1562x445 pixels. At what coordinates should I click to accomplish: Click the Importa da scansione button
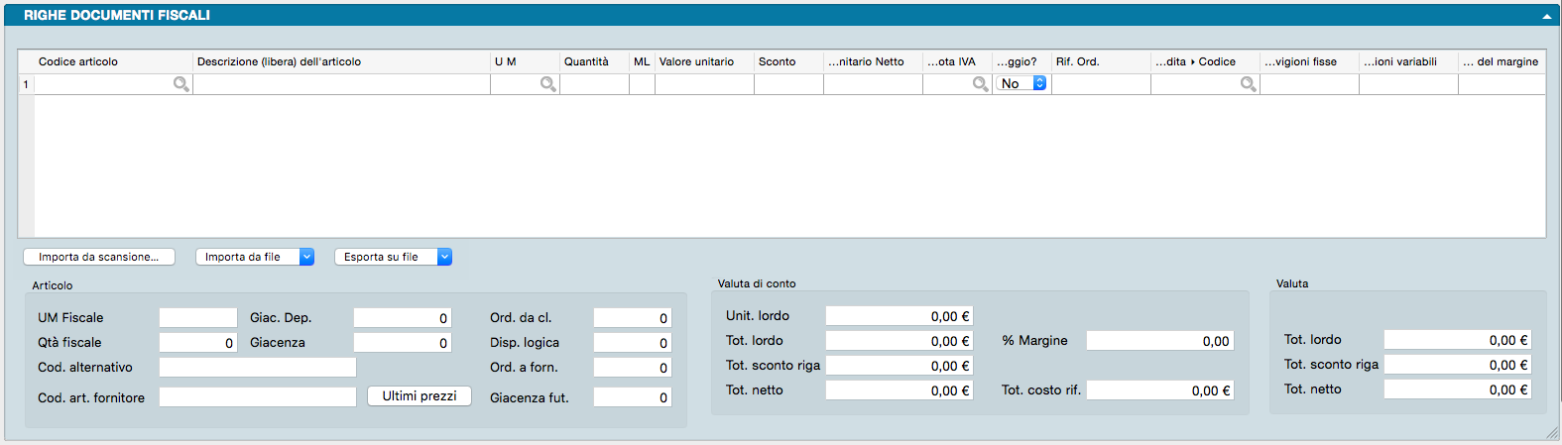click(99, 257)
